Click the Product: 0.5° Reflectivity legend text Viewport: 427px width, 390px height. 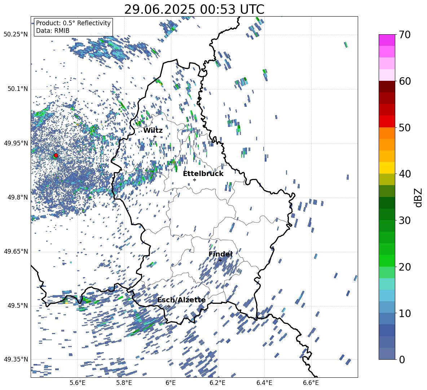(x=73, y=23)
